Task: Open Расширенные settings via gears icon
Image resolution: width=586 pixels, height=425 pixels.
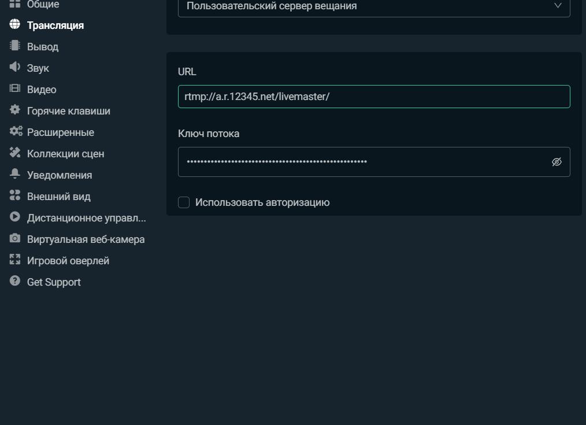Action: [x=15, y=132]
